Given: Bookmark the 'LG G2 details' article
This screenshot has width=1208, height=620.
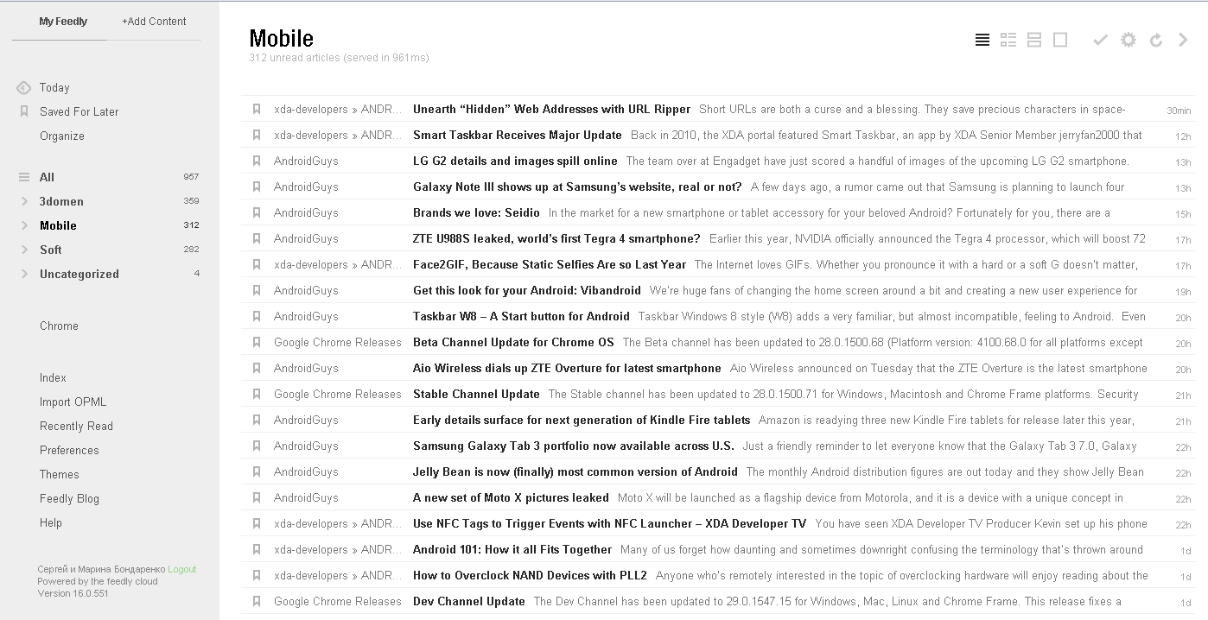Looking at the screenshot, I should point(257,161).
